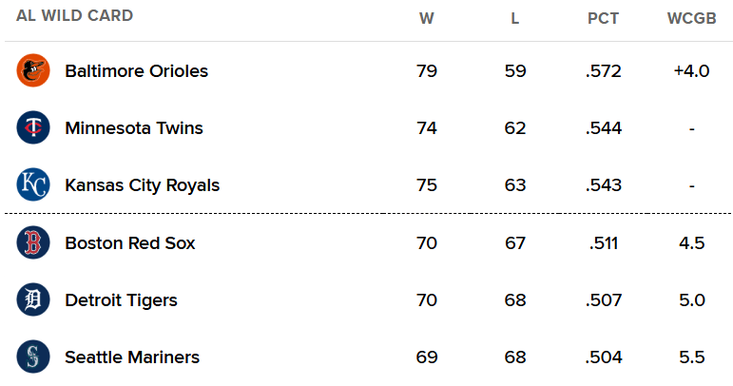The height and width of the screenshot is (386, 733).
Task: Click the PCT column header
Action: [x=603, y=17]
